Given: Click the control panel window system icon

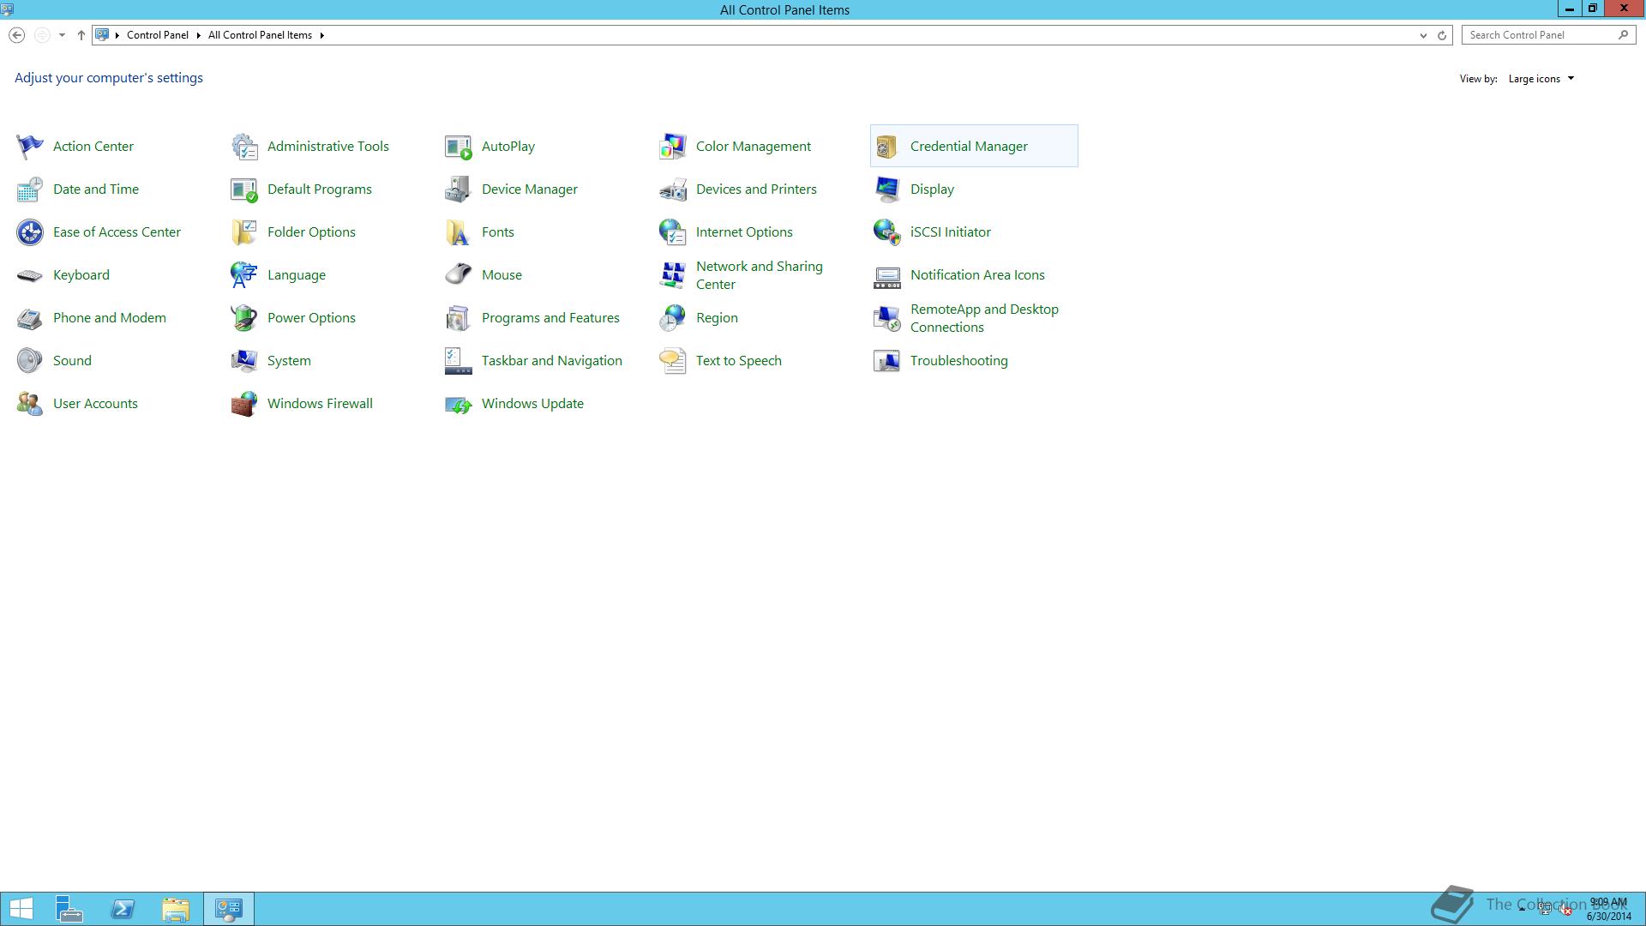Looking at the screenshot, I should point(8,9).
